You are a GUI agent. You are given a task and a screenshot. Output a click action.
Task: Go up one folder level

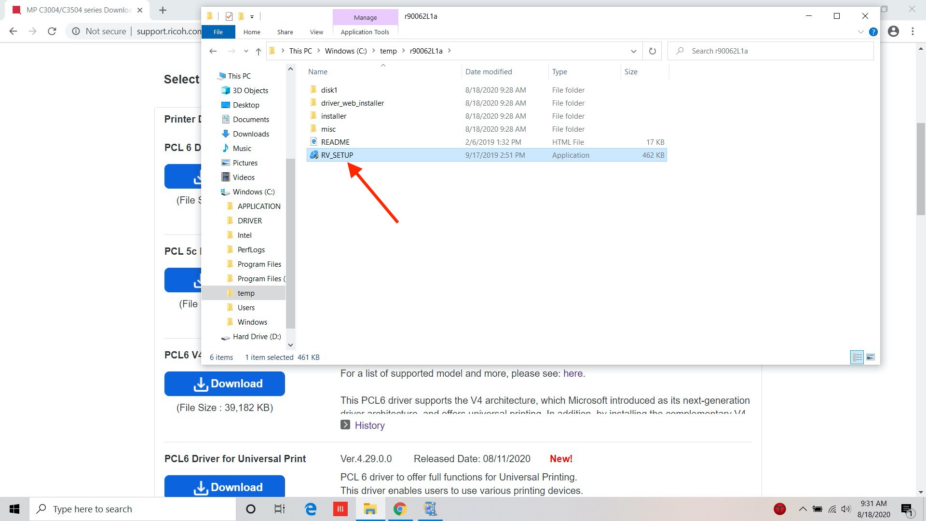[x=258, y=51]
